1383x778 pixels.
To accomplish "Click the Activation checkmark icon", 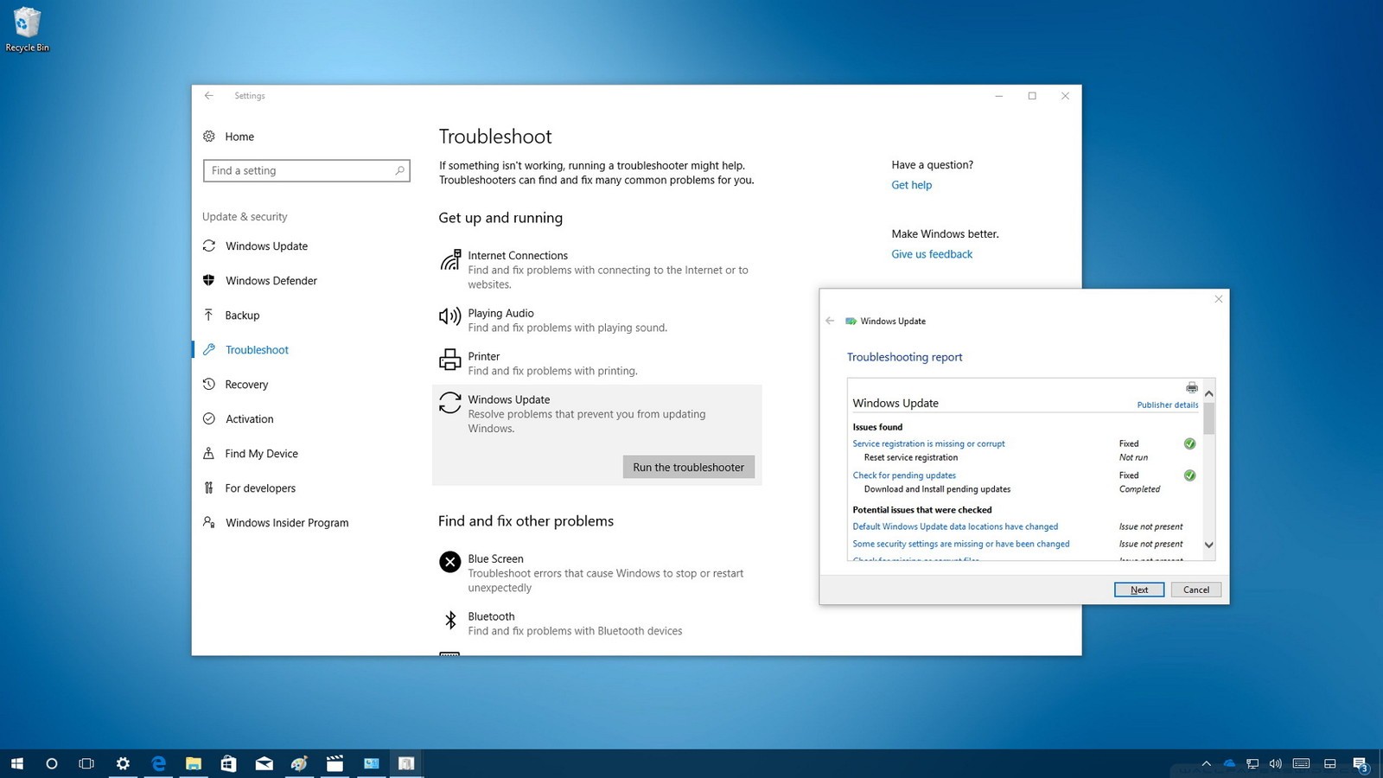I will tap(209, 418).
